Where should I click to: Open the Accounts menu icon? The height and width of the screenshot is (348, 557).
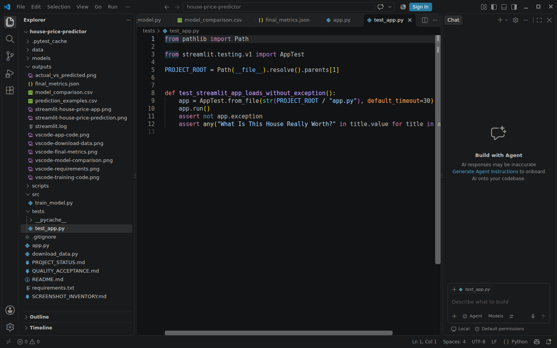pos(10,310)
